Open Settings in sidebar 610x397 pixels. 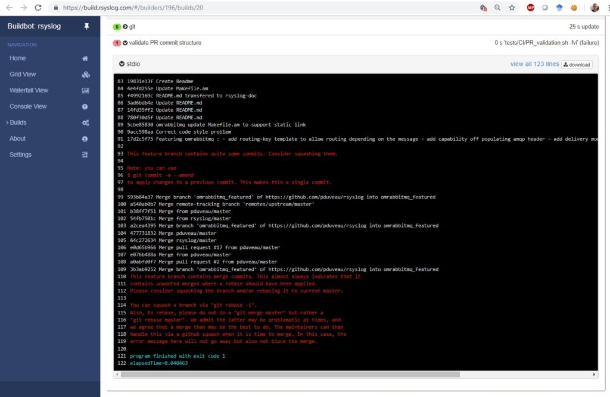click(x=21, y=155)
